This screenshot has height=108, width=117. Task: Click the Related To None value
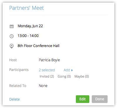coord(43,86)
